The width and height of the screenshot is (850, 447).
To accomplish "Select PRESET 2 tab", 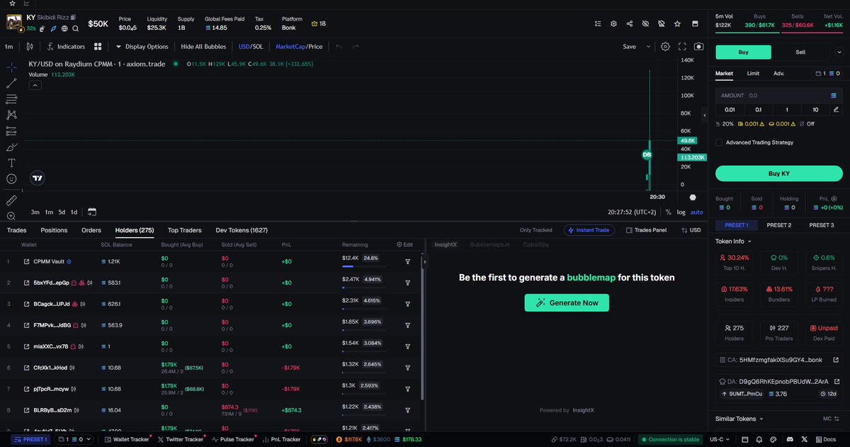I will [778, 225].
